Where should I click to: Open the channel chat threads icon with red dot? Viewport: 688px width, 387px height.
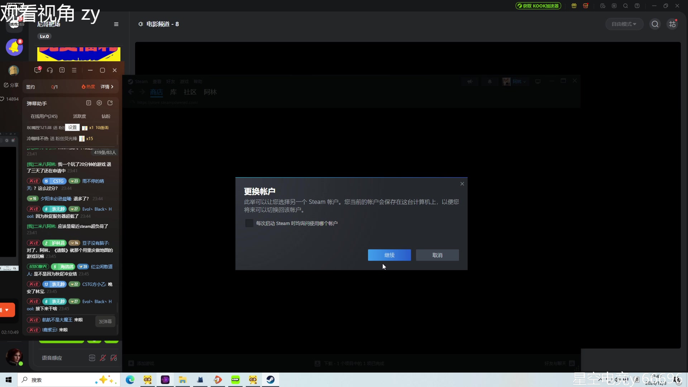click(x=672, y=24)
